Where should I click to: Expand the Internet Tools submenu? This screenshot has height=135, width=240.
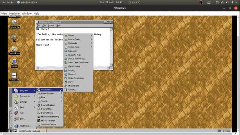(x=78, y=39)
